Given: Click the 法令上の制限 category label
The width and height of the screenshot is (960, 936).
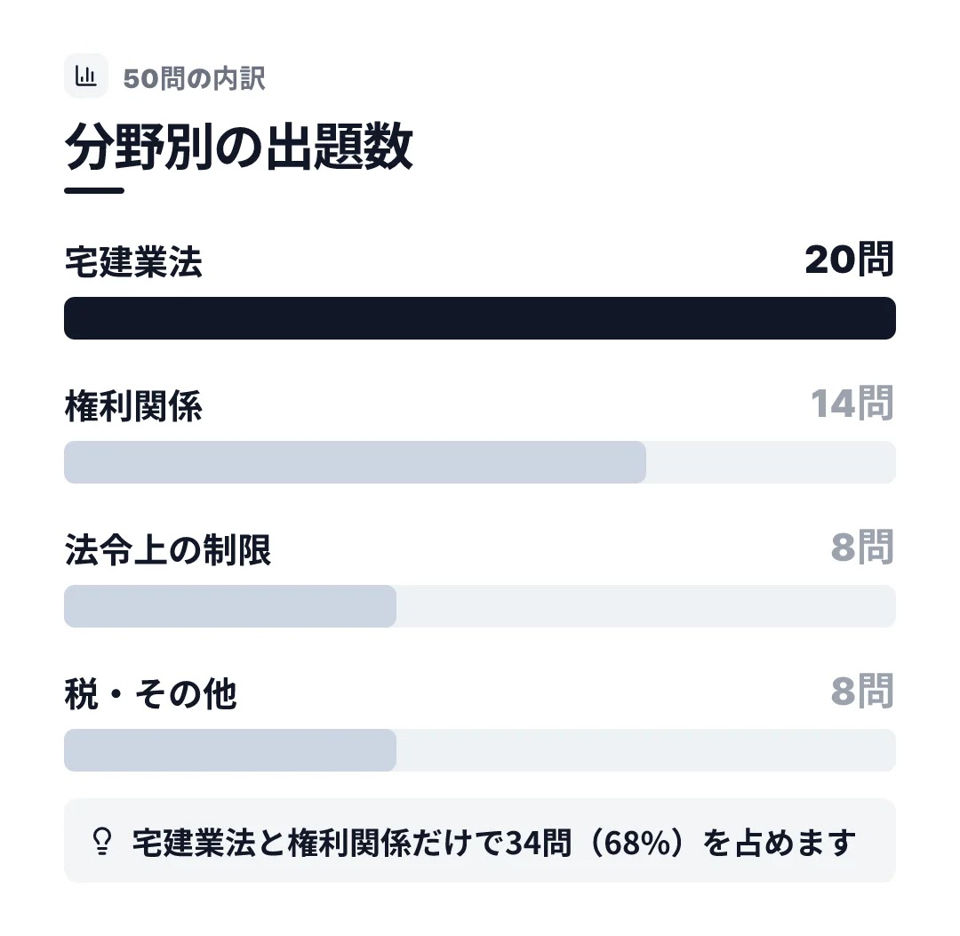Looking at the screenshot, I should pyautogui.click(x=168, y=549).
